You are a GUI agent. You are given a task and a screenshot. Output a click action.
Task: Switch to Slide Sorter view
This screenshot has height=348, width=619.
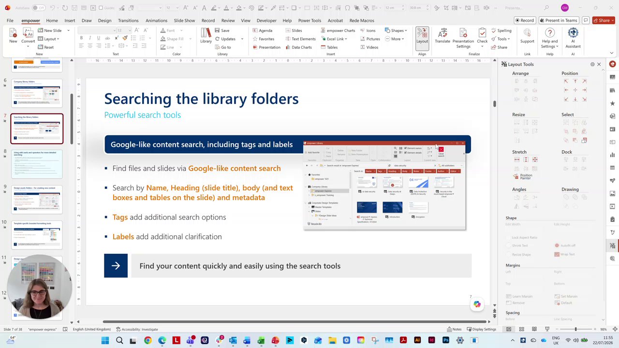tap(521, 329)
